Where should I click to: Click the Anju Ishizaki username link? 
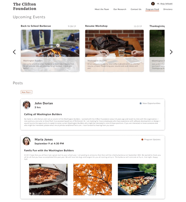tap(166, 4)
